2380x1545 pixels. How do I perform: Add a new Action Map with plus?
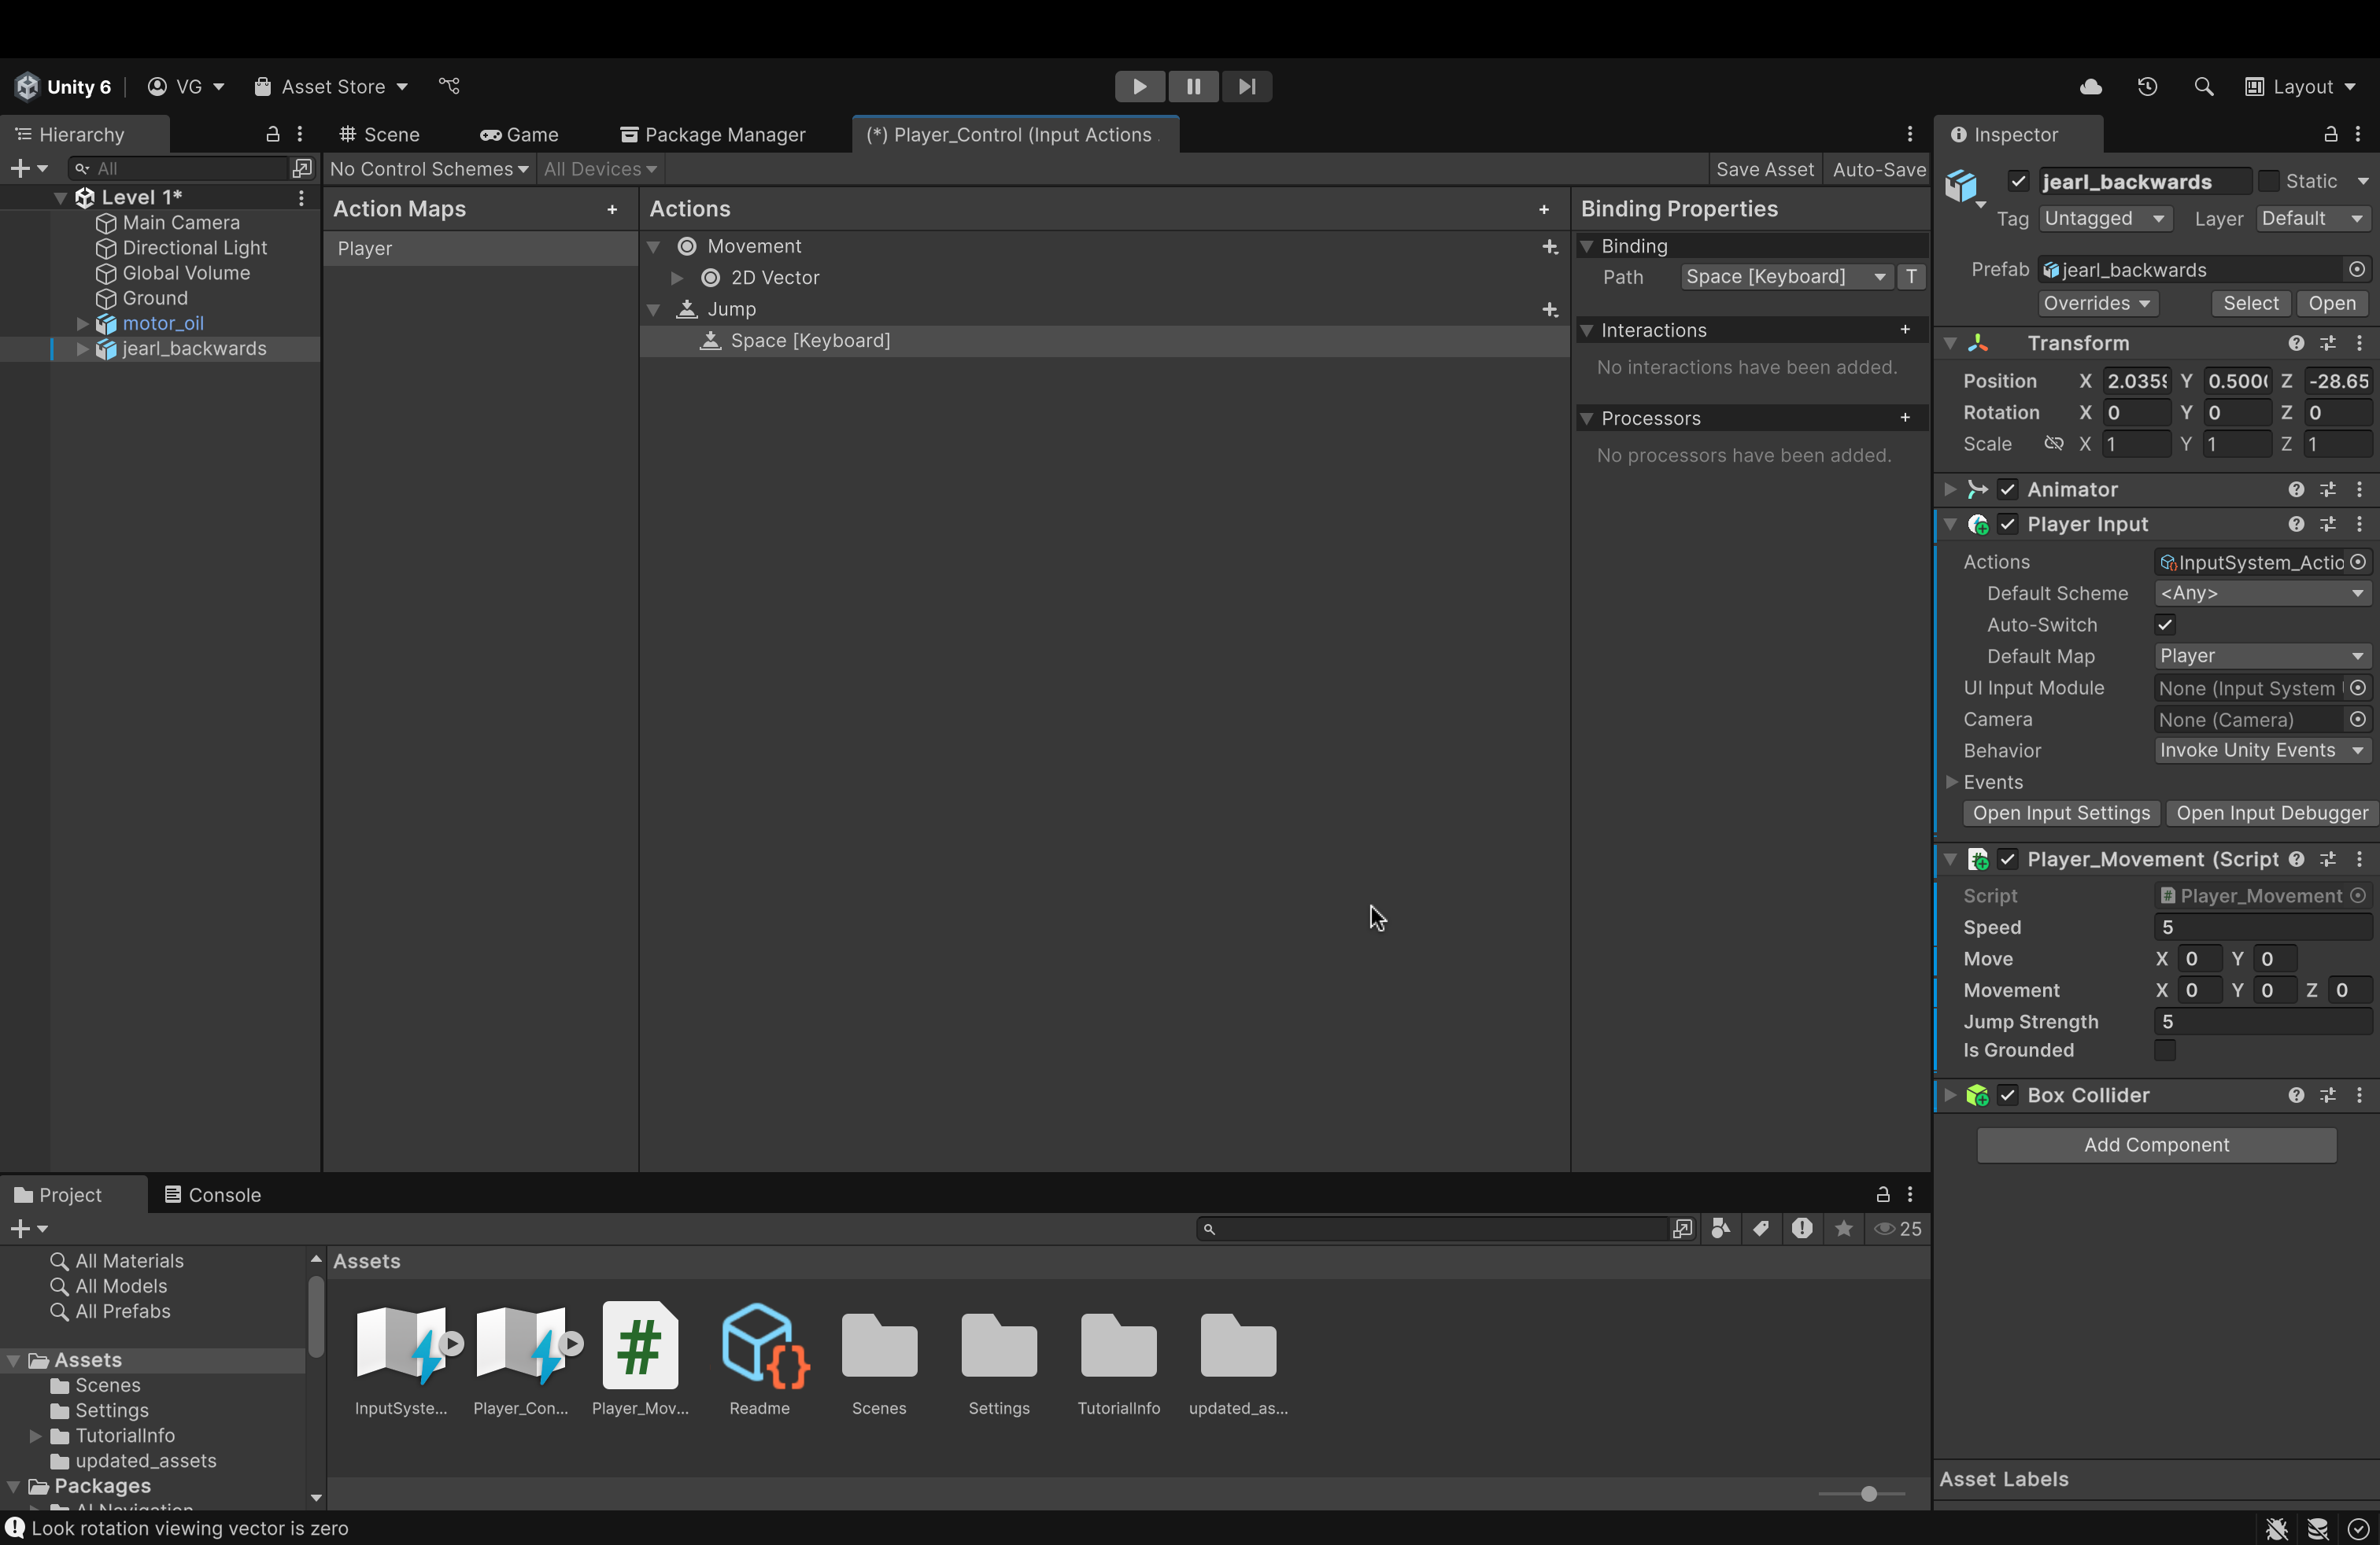pyautogui.click(x=612, y=210)
